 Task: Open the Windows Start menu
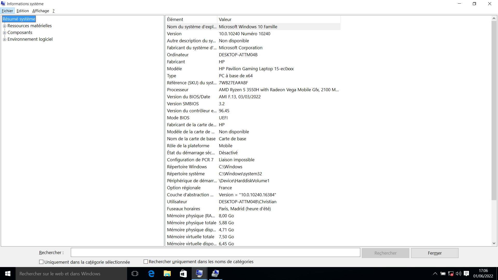[8, 274]
